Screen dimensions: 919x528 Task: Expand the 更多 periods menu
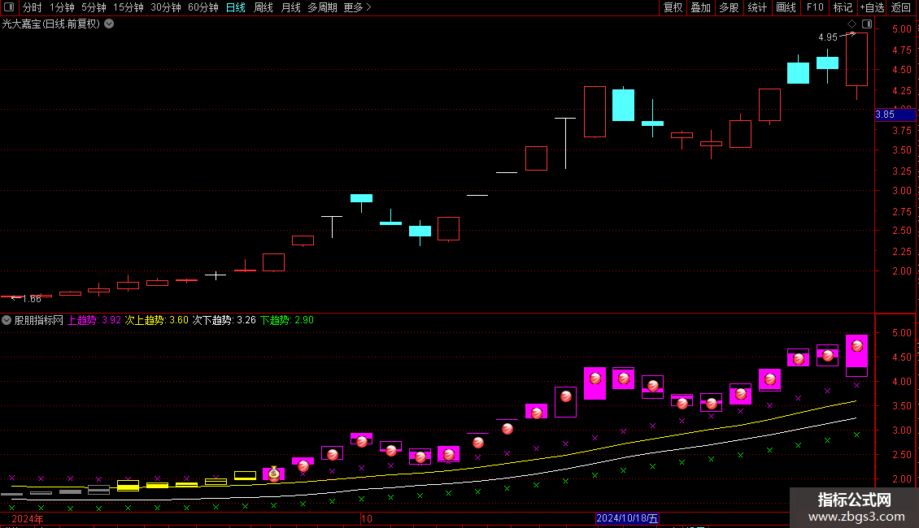[x=357, y=7]
